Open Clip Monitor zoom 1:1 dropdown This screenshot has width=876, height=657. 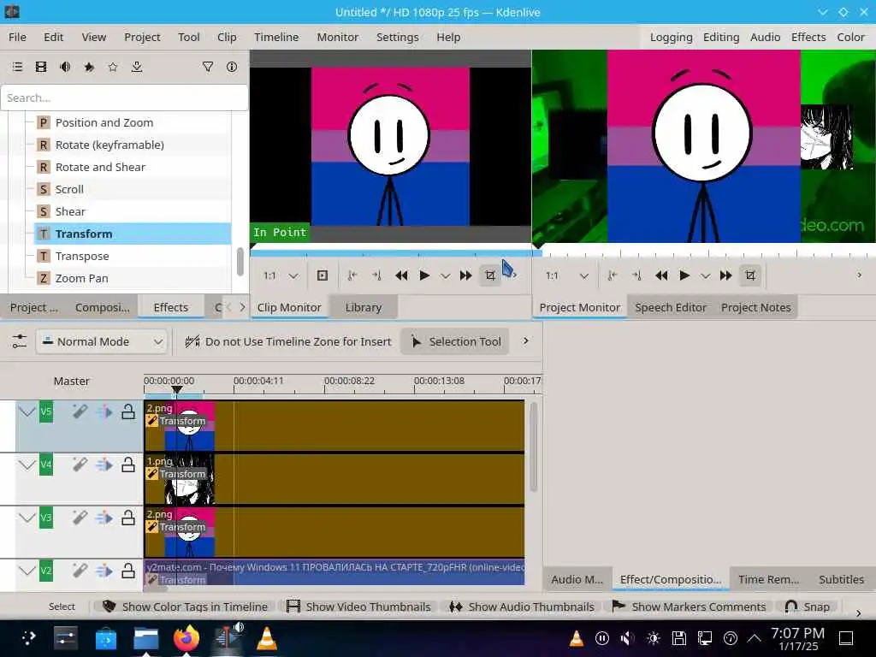(x=281, y=275)
